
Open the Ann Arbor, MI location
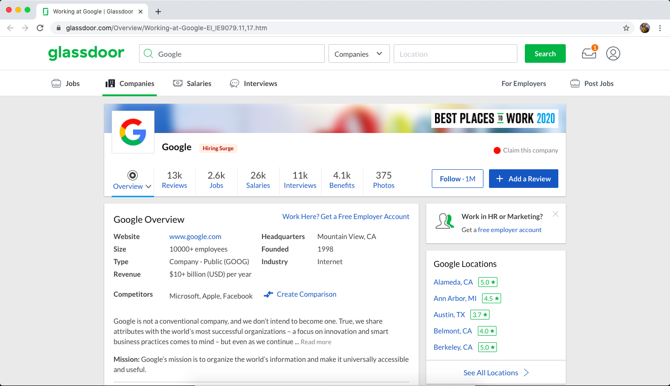tap(455, 298)
